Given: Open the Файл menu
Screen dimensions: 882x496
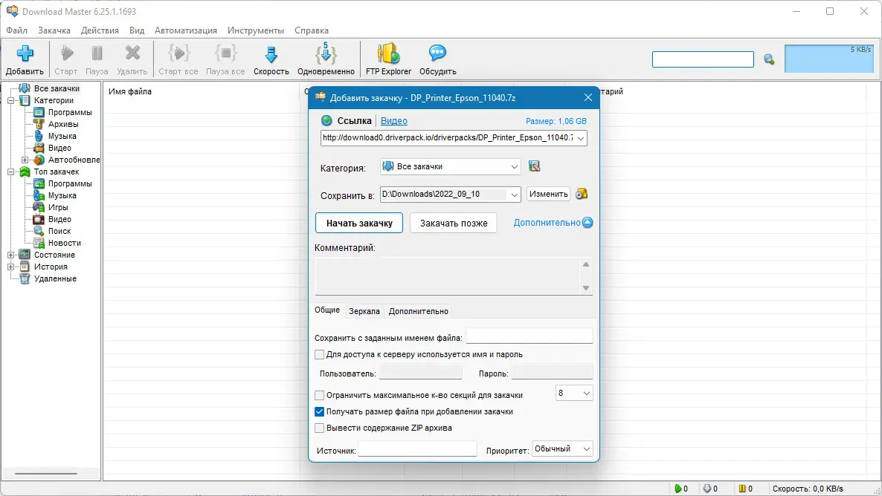Looking at the screenshot, I should [x=17, y=30].
